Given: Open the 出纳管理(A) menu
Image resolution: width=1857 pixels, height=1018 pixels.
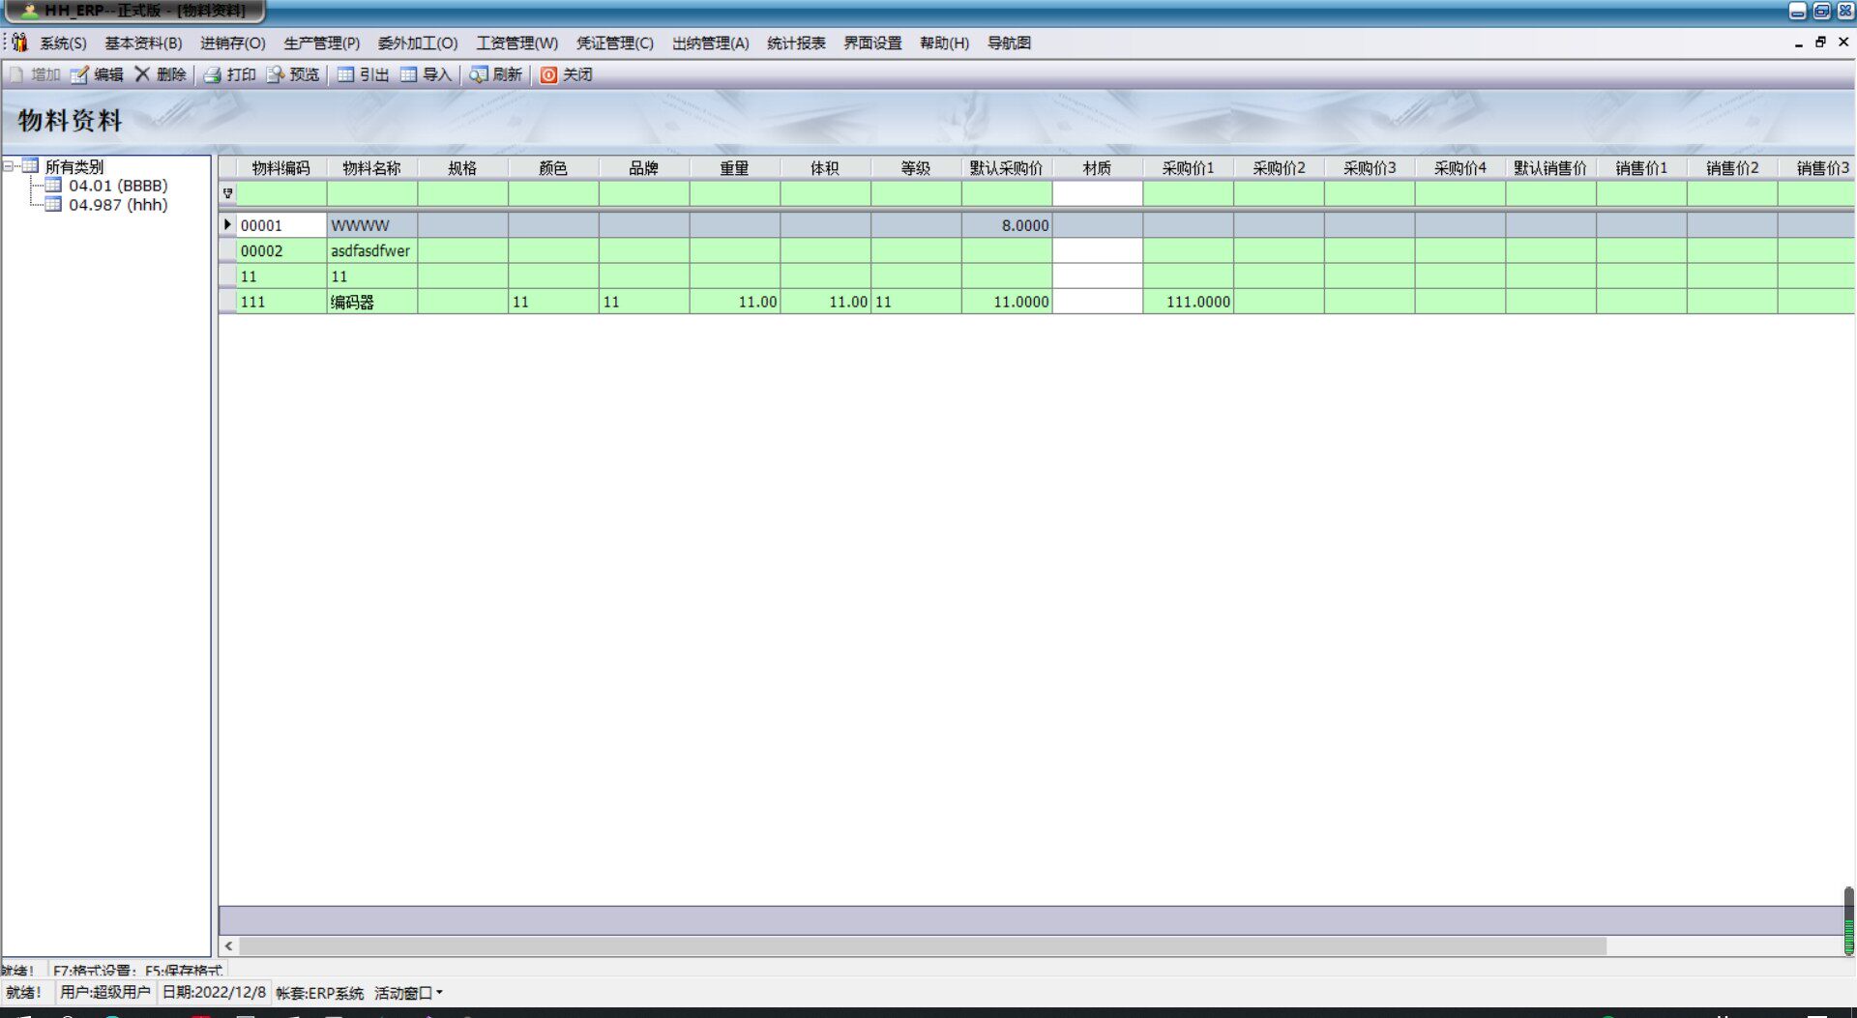Looking at the screenshot, I should click(x=710, y=43).
